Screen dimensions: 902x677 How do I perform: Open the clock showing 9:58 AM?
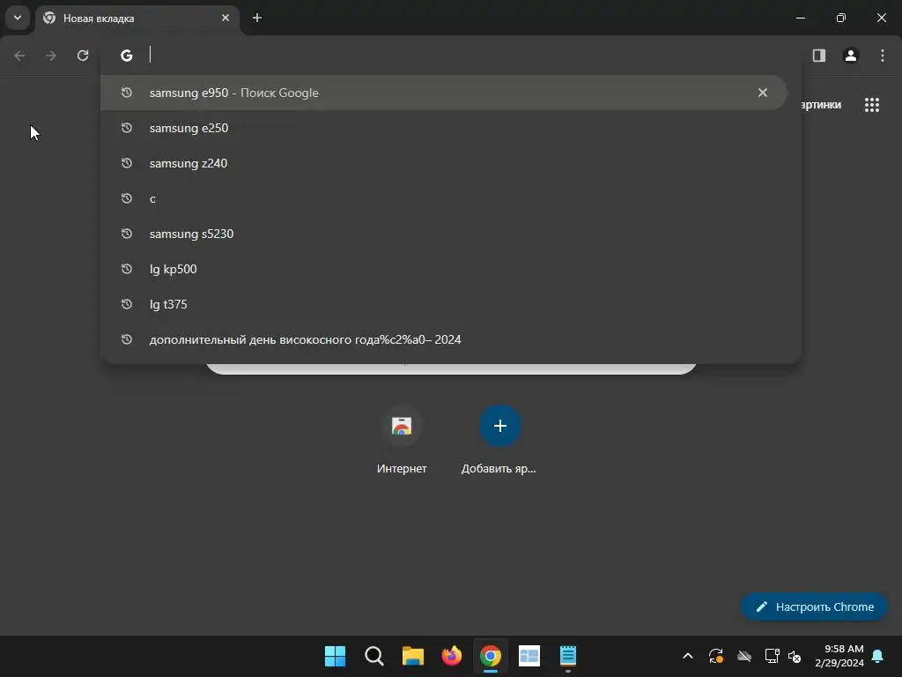click(x=839, y=656)
